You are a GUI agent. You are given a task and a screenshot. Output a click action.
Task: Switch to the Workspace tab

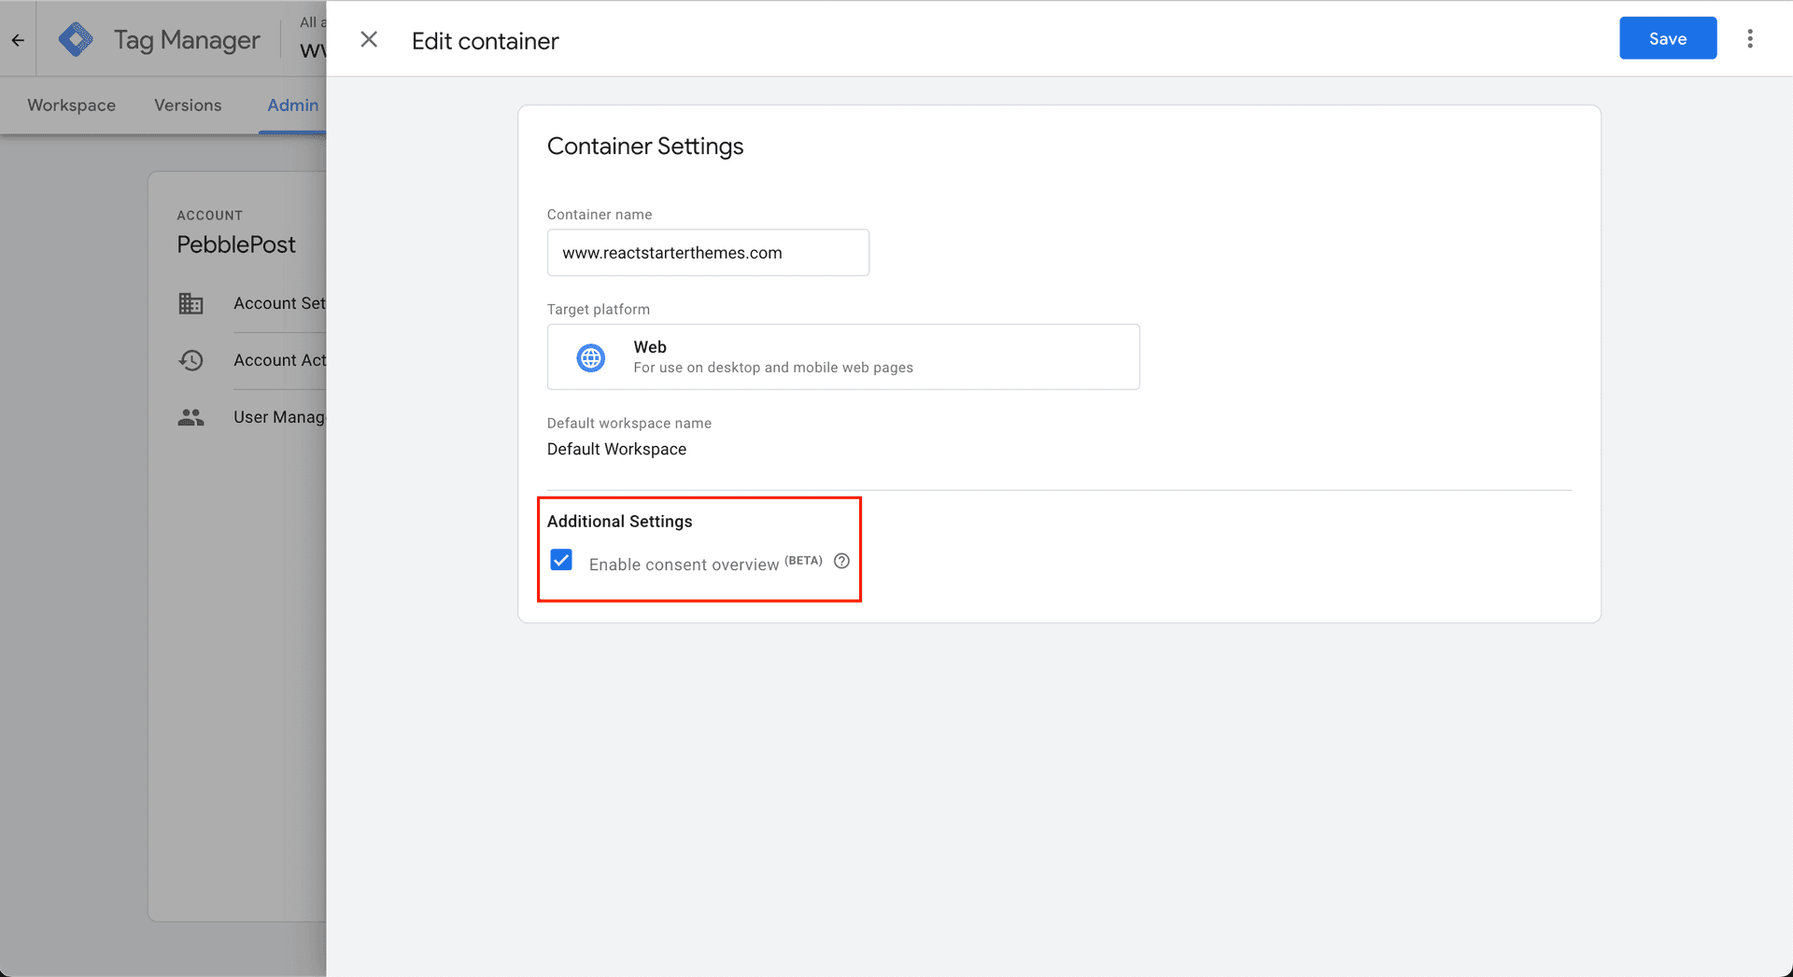coord(71,105)
